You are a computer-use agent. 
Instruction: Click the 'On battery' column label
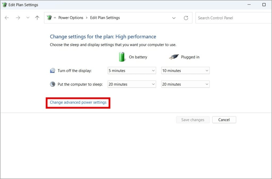click(138, 57)
